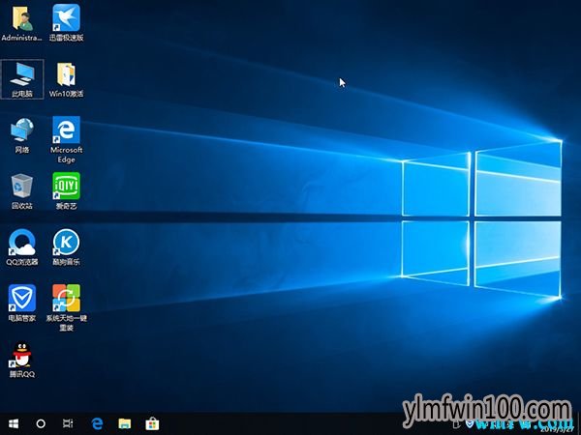Open the 回收站 (Recycle Bin)

(22, 191)
